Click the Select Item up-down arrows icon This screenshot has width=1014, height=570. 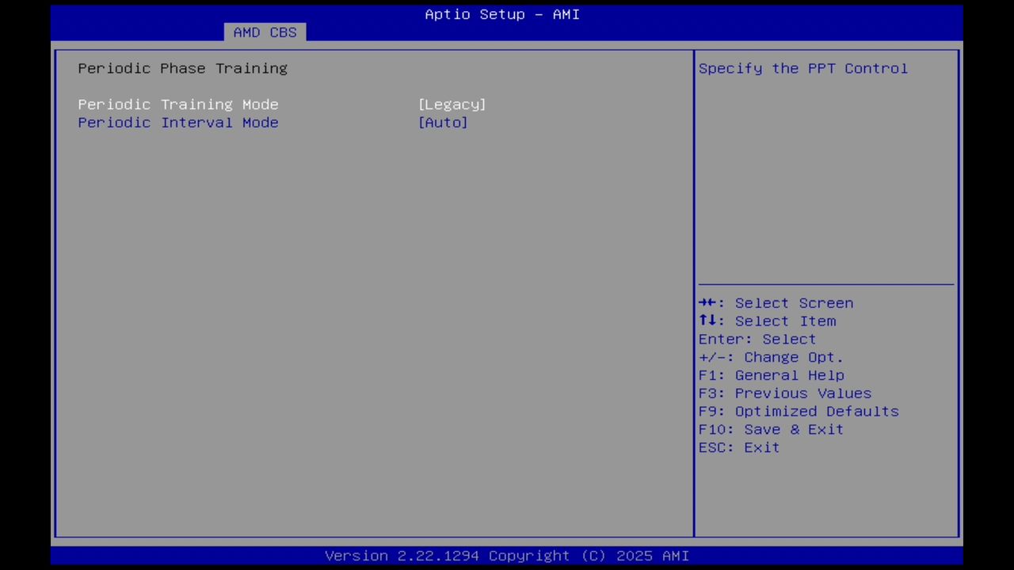pyautogui.click(x=709, y=321)
